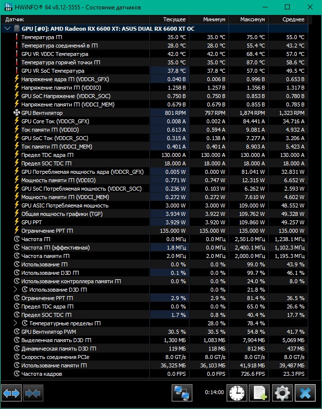Image resolution: width=322 pixels, height=409 pixels.
Task: Click the HWiNFO app icon in title bar
Action: click(x=8, y=7)
